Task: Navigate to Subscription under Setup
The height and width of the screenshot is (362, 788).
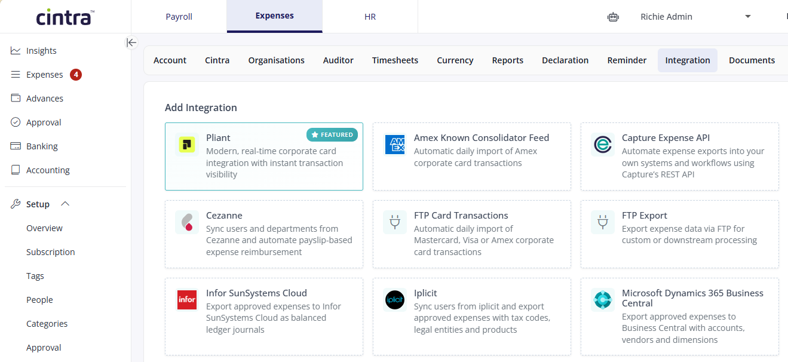Action: (x=51, y=252)
